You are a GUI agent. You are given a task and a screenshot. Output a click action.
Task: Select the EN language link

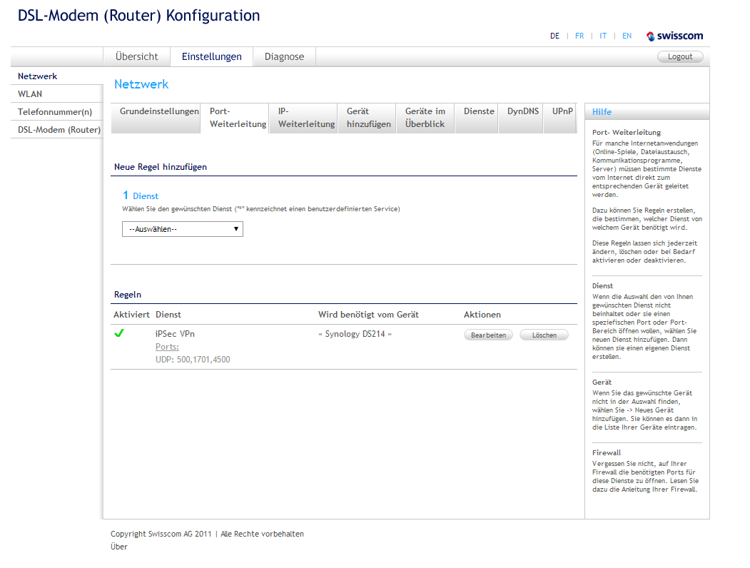[x=627, y=36]
